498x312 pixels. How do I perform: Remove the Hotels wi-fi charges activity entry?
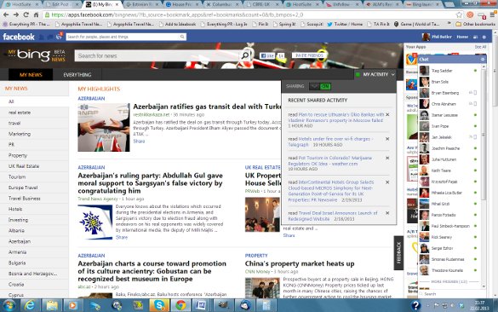coord(387,139)
